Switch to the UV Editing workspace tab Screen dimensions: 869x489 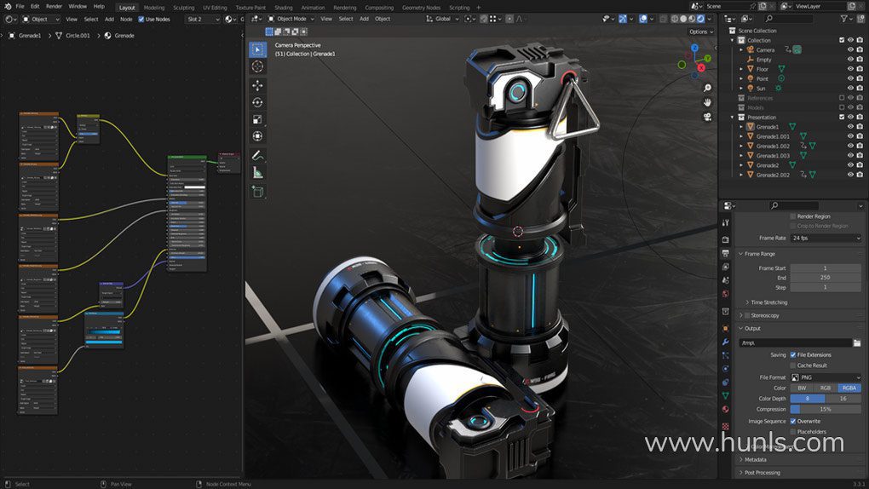[215, 8]
